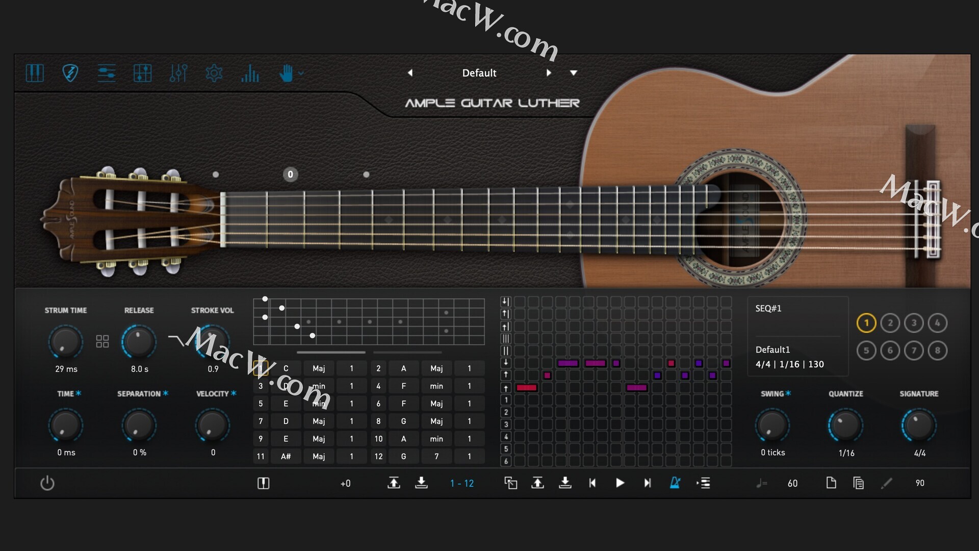Click the drag-to-host copy squares icon
Screen dimensions: 979x551
click(510, 483)
